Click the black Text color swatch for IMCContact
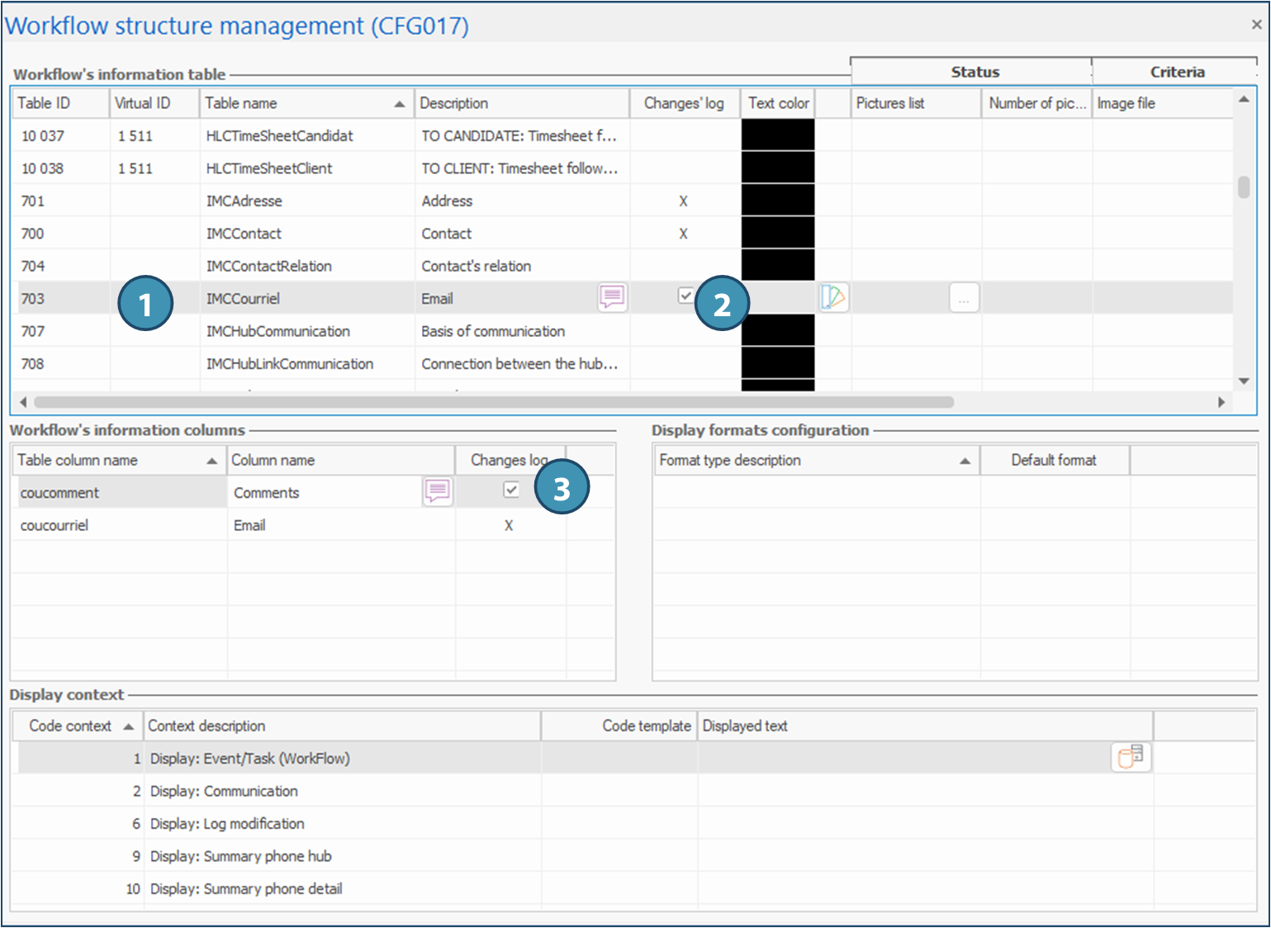The image size is (1271, 928). tap(777, 234)
